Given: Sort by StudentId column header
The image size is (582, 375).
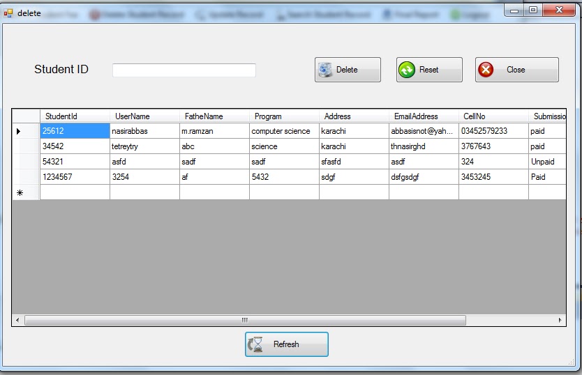Looking at the screenshot, I should click(x=75, y=116).
